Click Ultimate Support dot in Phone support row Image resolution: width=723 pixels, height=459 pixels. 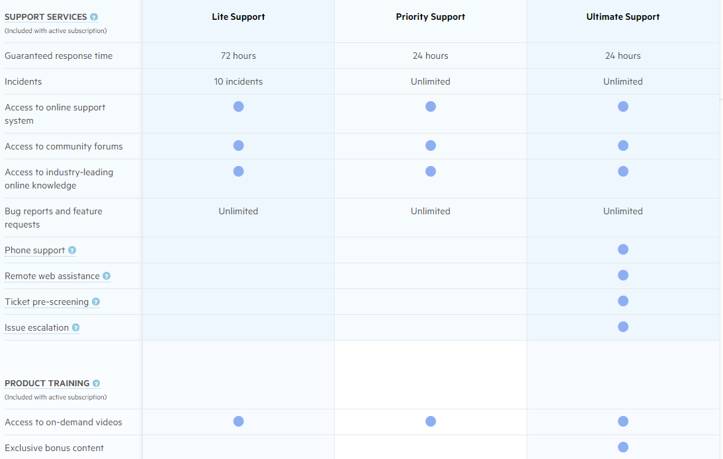tap(622, 249)
